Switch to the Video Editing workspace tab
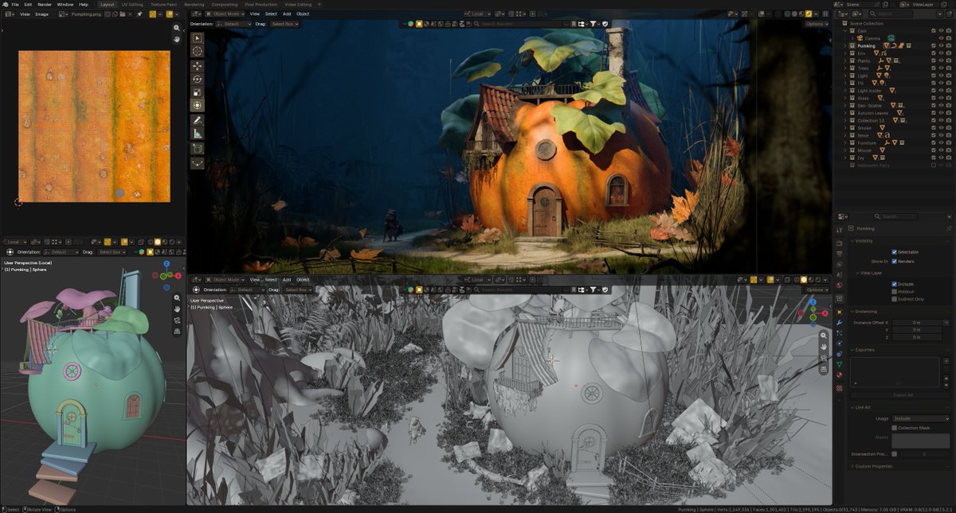This screenshot has width=956, height=513. (x=299, y=4)
